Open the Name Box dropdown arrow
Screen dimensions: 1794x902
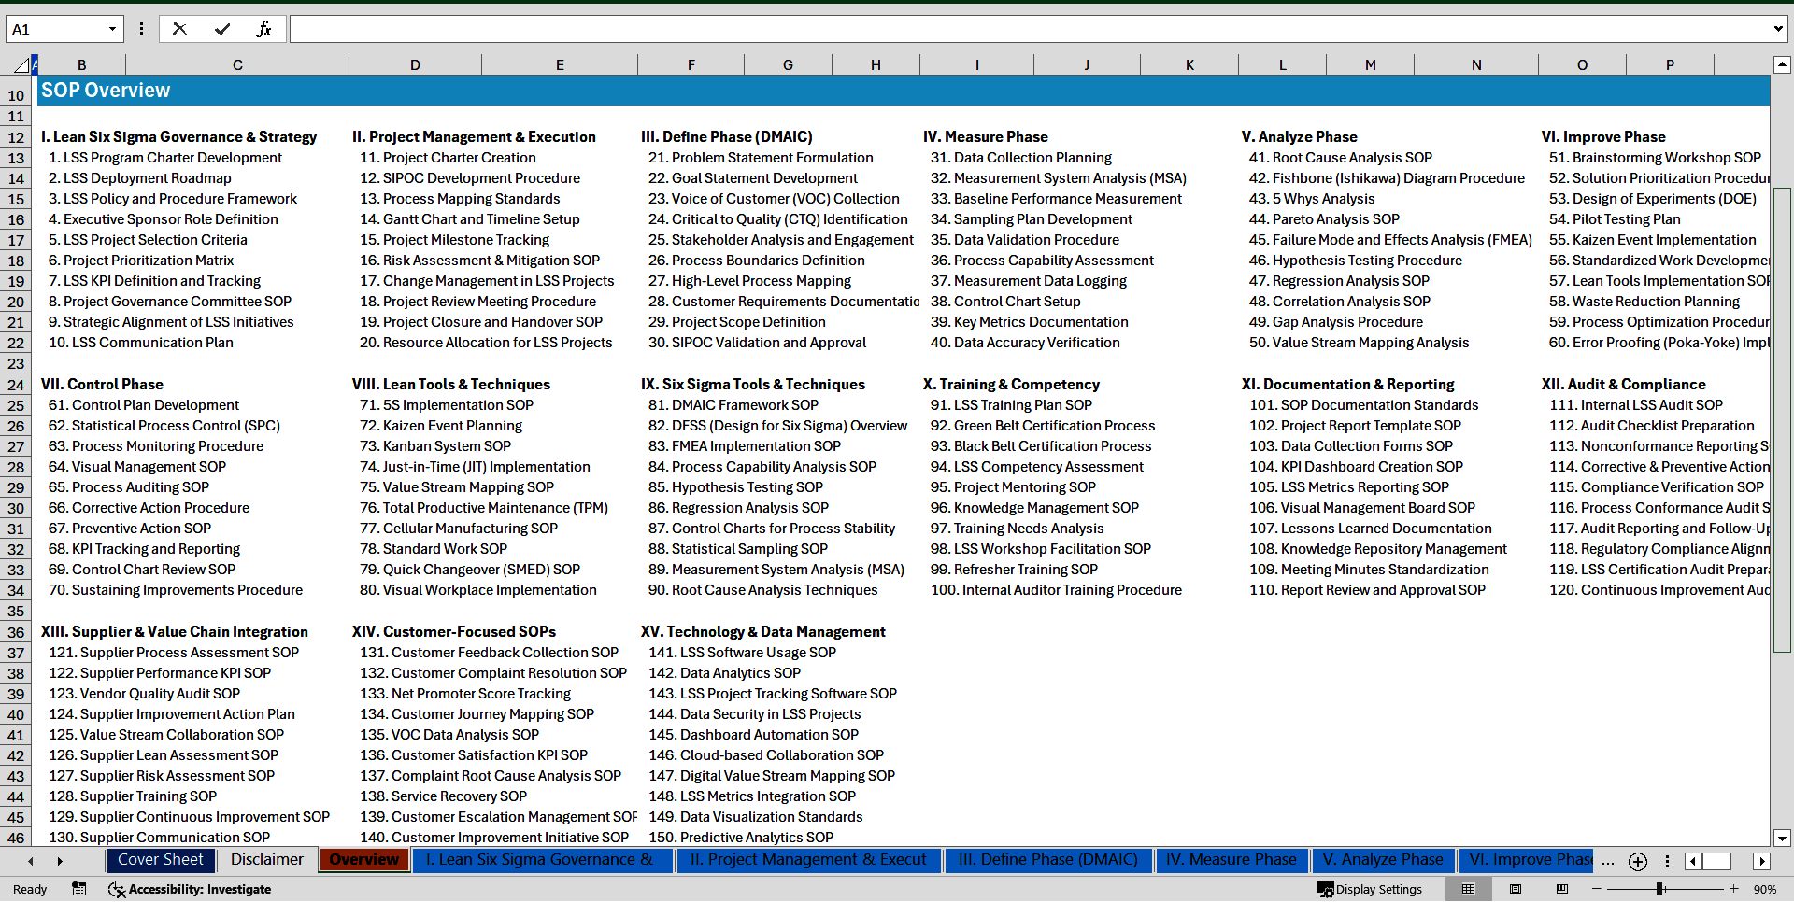point(112,29)
